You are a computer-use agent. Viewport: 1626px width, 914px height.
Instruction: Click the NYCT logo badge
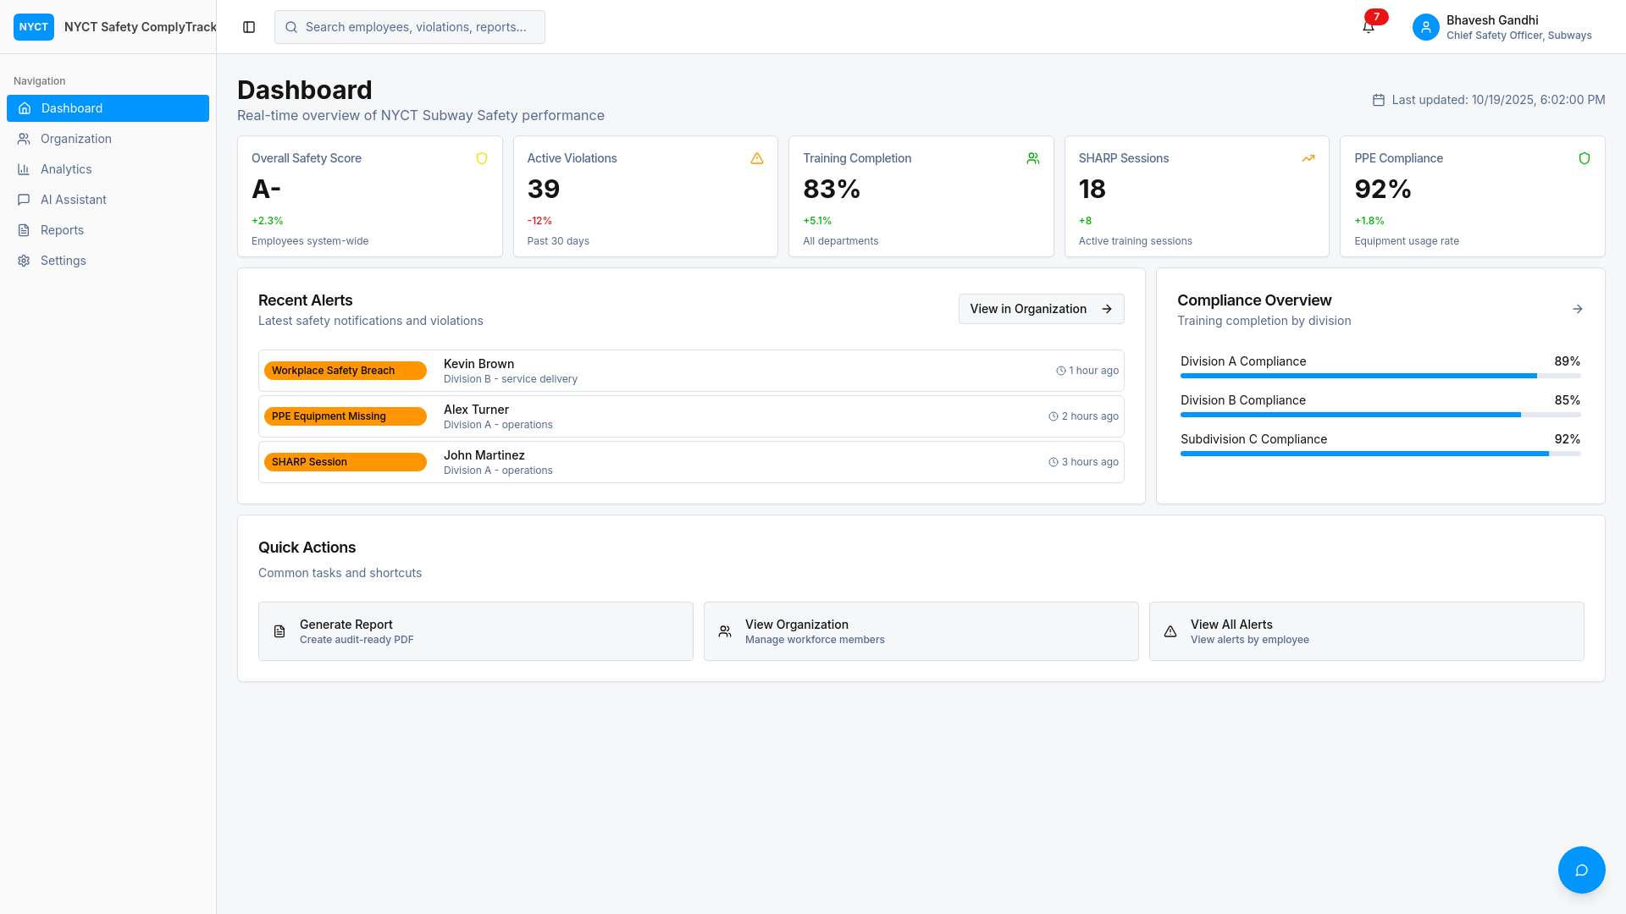click(x=34, y=27)
